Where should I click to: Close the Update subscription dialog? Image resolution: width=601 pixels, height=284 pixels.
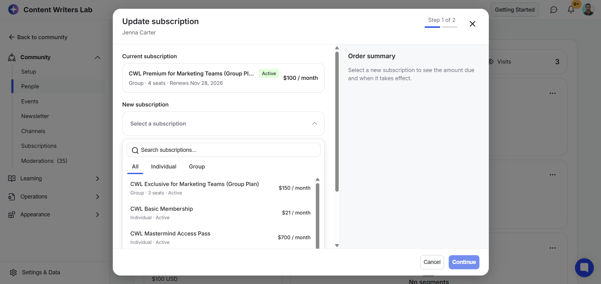coord(472,24)
